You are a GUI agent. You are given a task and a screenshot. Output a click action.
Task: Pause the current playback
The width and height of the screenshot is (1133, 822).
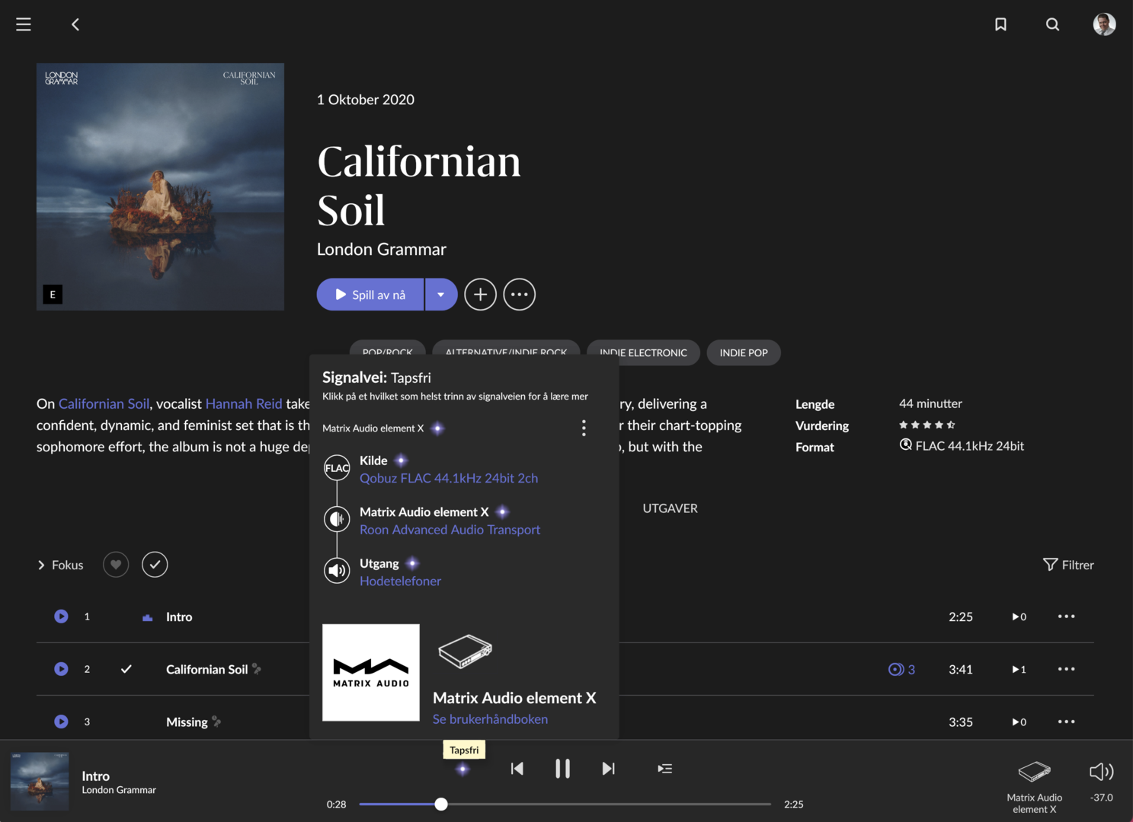[x=562, y=769]
